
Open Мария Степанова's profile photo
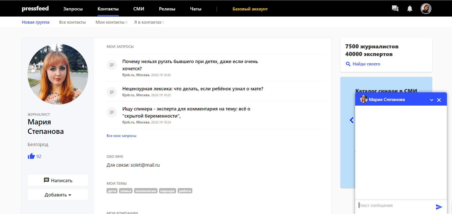[x=58, y=74]
